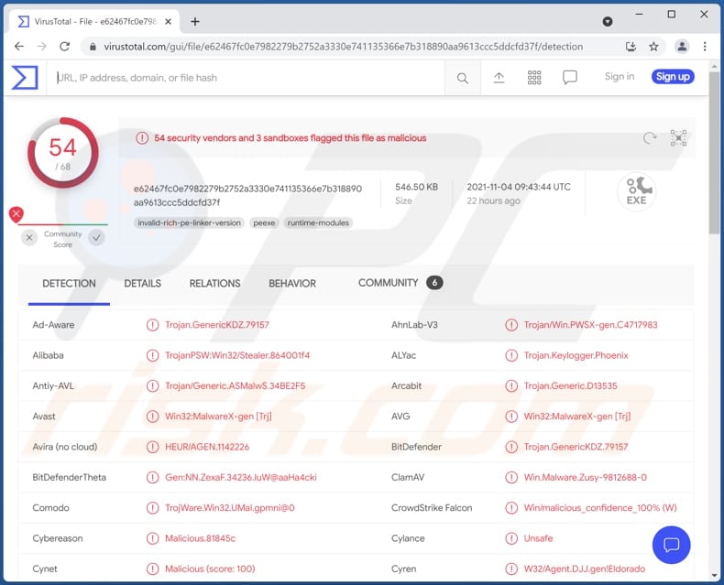Click the Sign up button
Screen dimensions: 724x585
[673, 77]
